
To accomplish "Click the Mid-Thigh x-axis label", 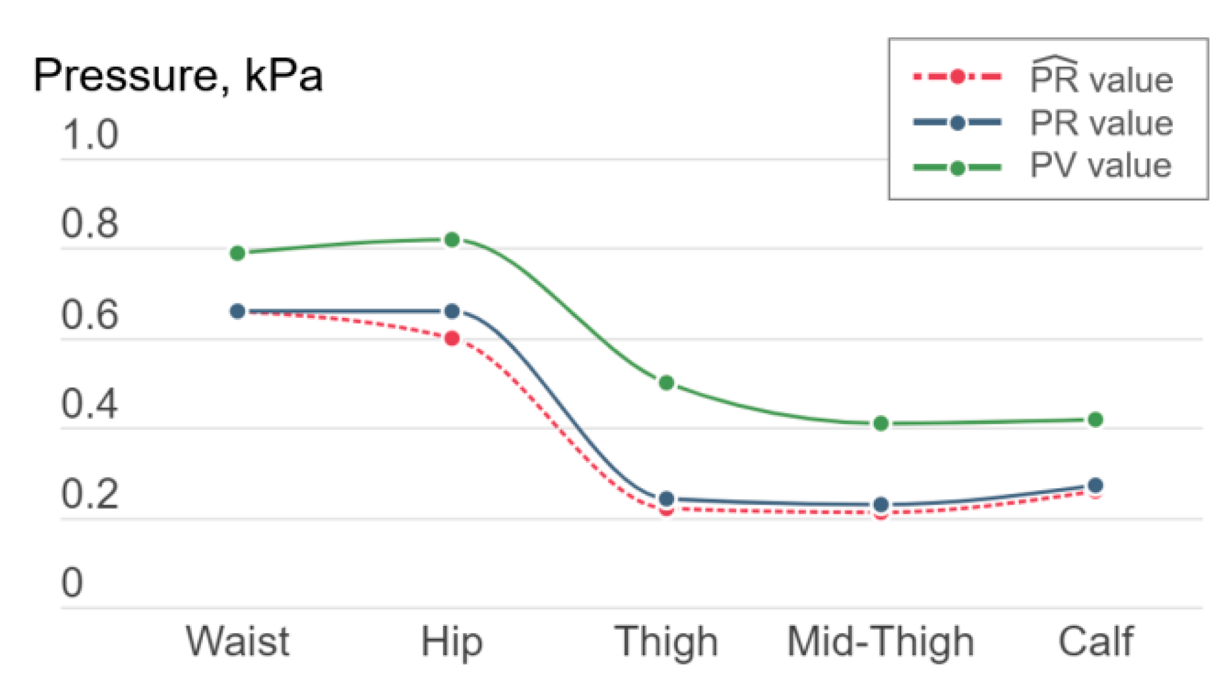I will point(880,642).
